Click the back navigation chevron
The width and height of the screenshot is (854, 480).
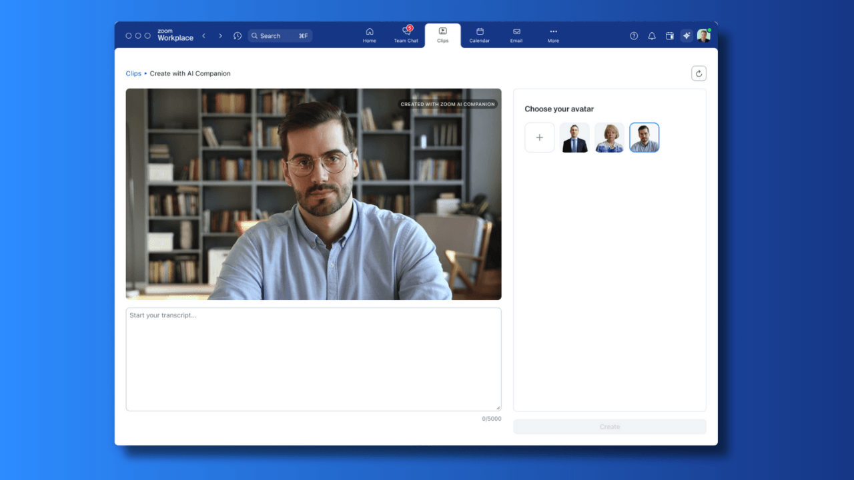[x=203, y=35]
